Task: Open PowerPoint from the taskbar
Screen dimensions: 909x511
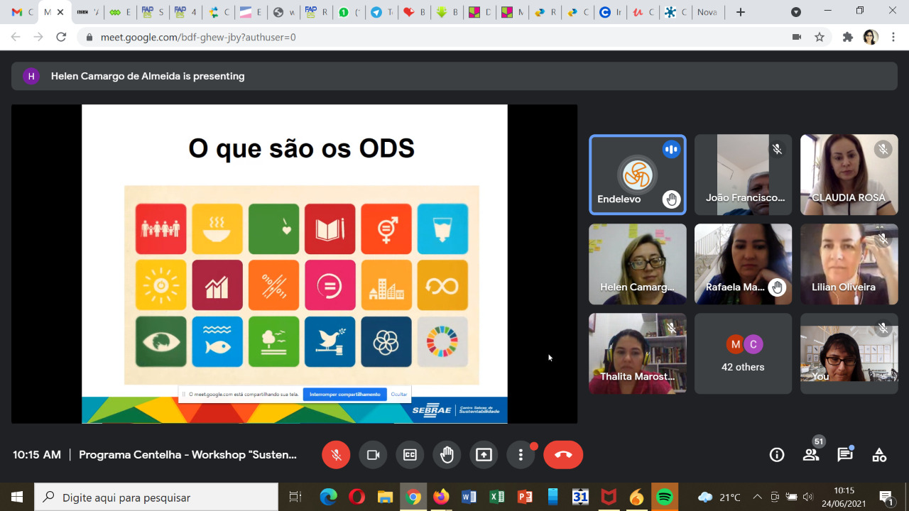Action: 525,497
